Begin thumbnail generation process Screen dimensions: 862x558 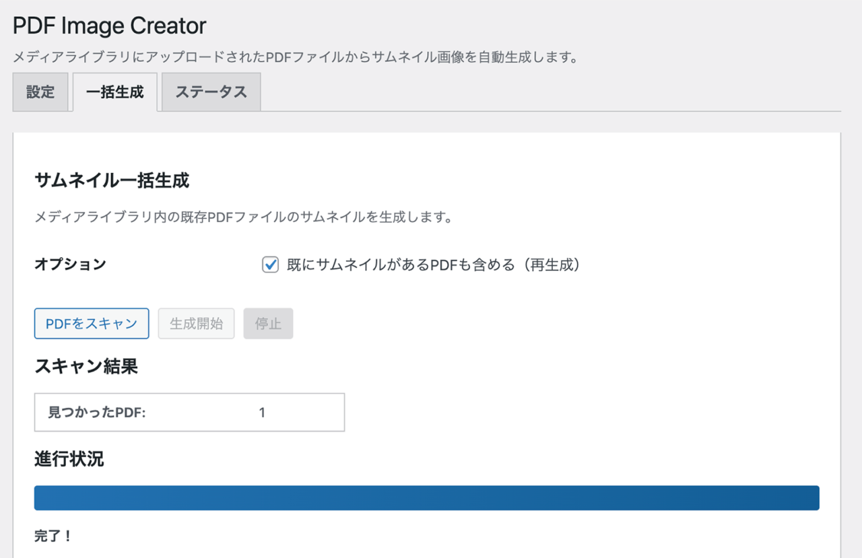point(196,323)
